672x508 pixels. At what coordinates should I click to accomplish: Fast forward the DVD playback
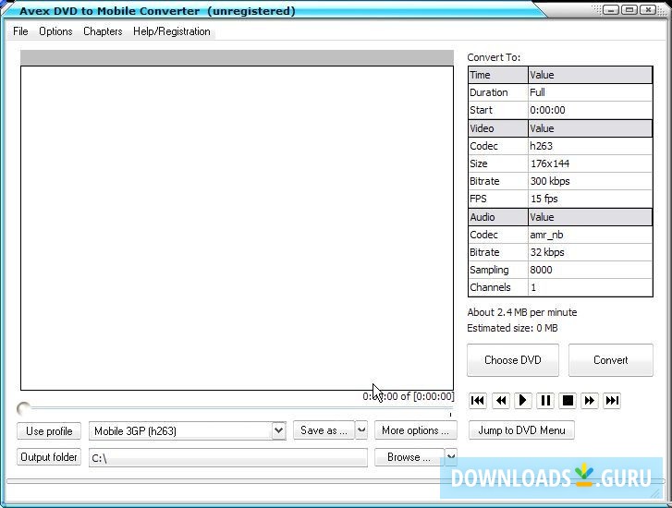coord(590,401)
